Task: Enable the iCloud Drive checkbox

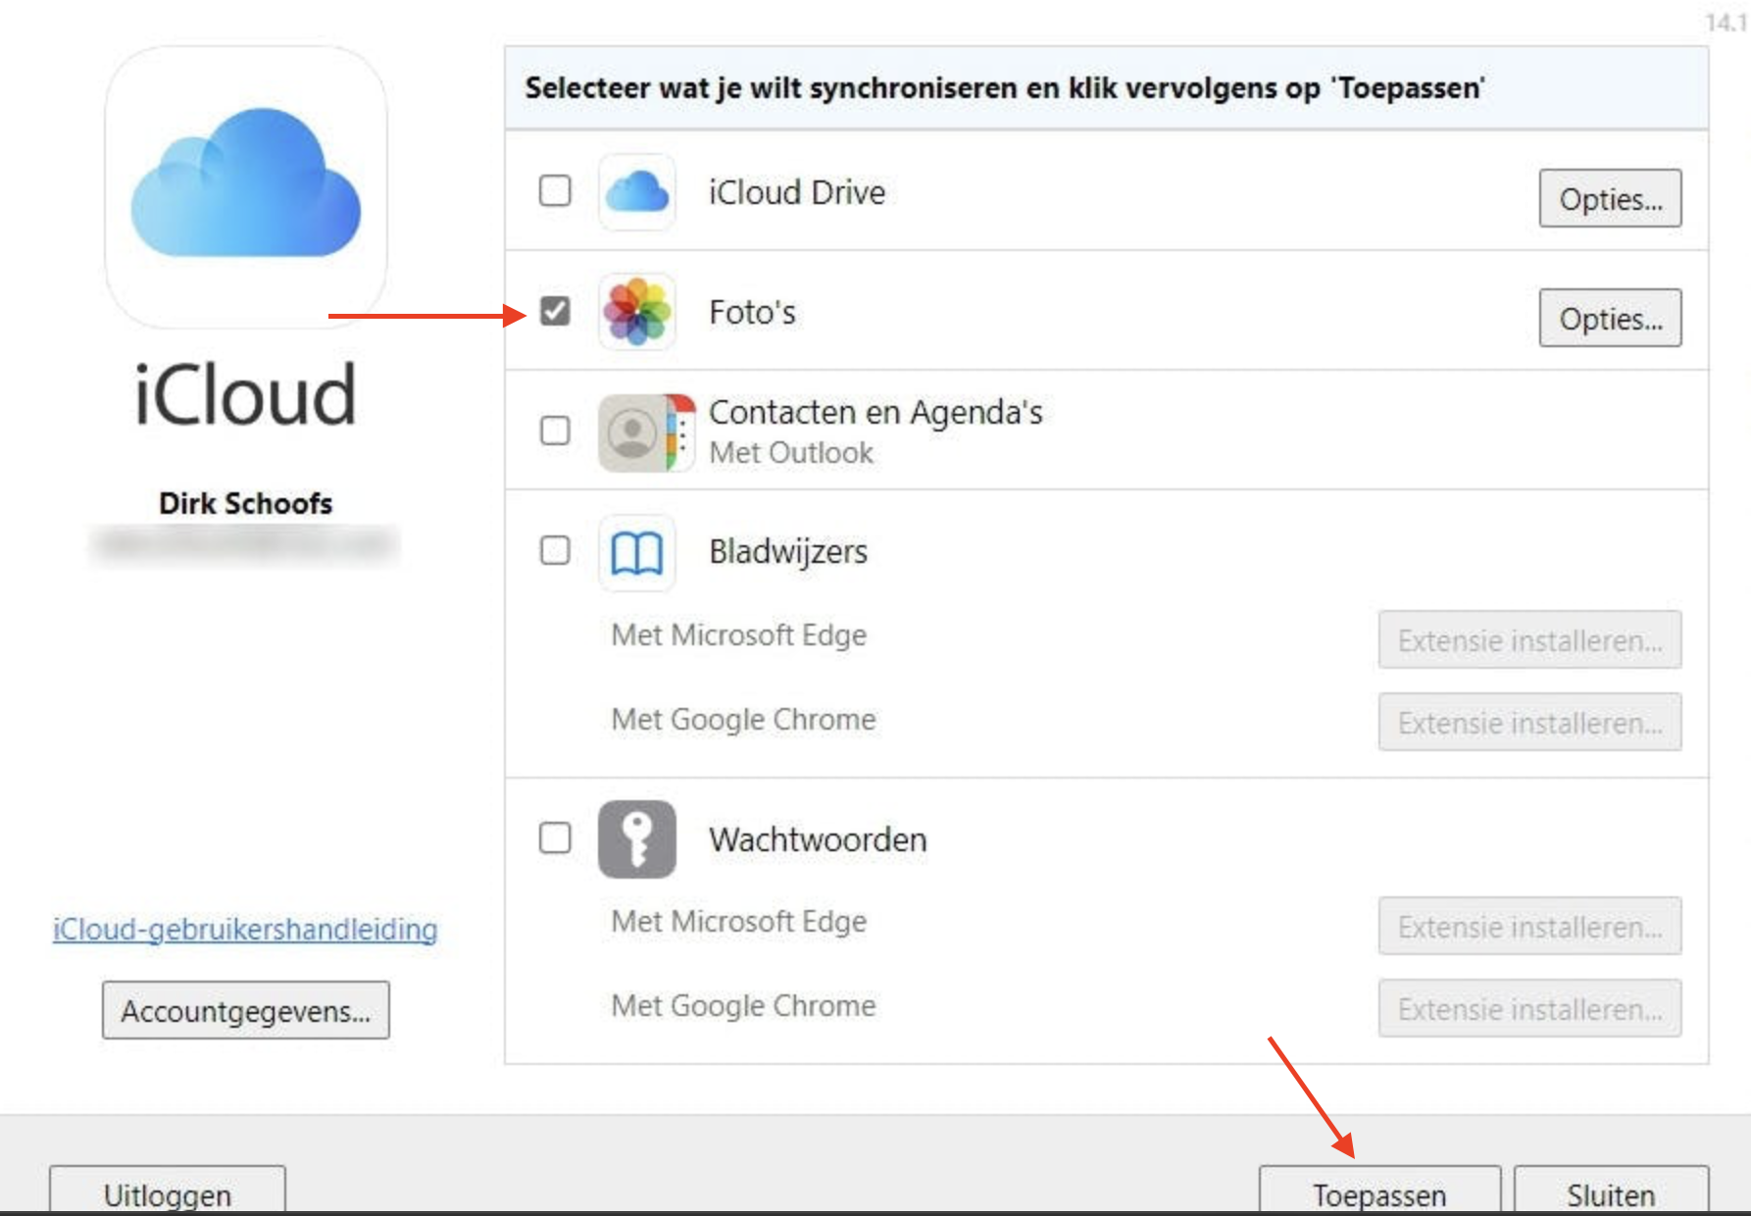Action: coord(555,190)
